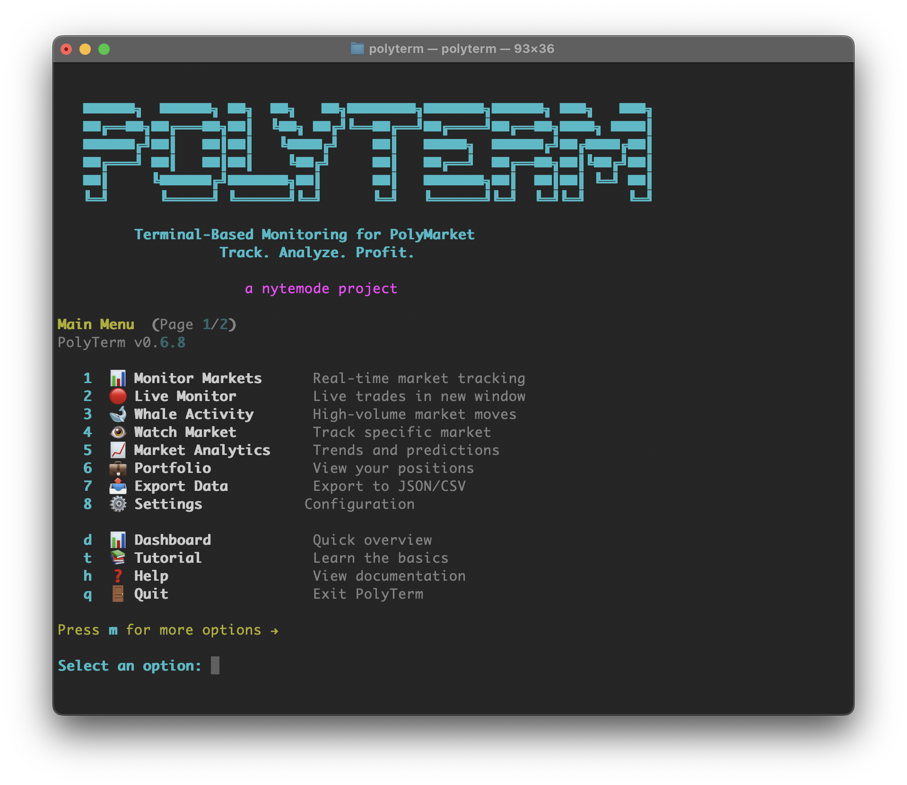This screenshot has width=907, height=785.
Task: Click the outbox icon beside Export Data
Action: click(x=118, y=486)
